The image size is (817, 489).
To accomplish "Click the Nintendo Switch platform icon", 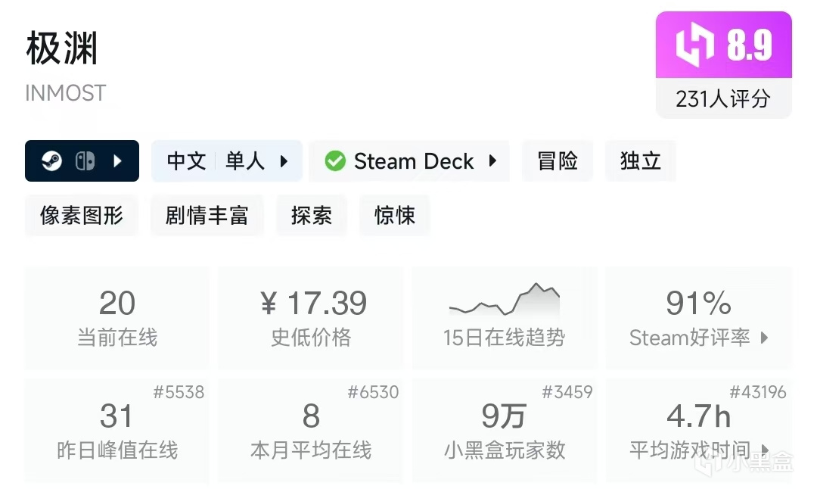I will 85,161.
